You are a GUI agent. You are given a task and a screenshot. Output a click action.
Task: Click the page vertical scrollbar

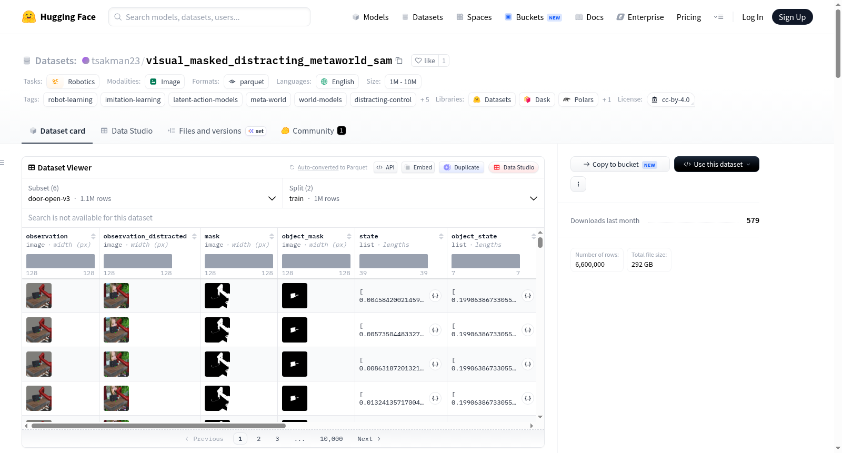[838, 44]
